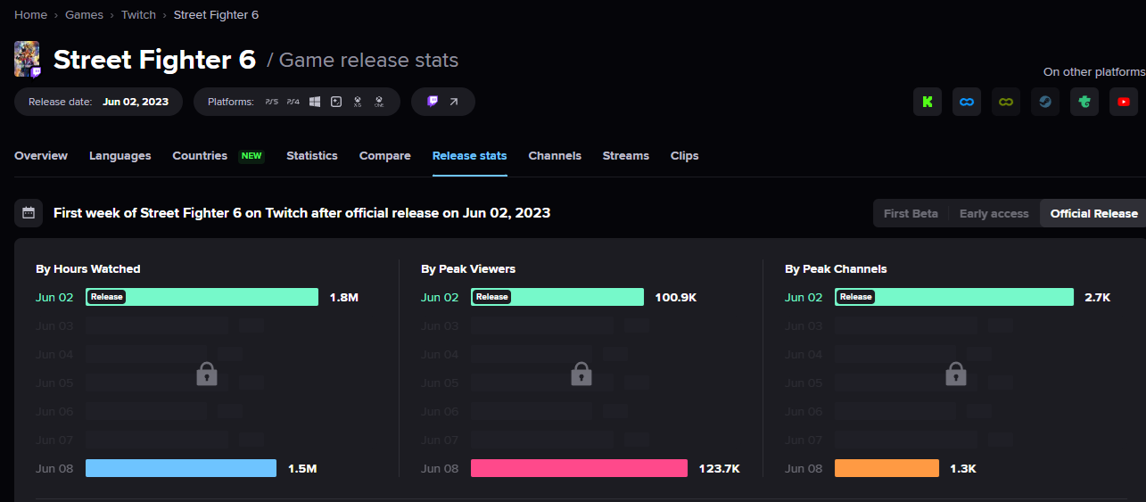
Task: Click the lock icon in Peak Channels
Action: [956, 374]
